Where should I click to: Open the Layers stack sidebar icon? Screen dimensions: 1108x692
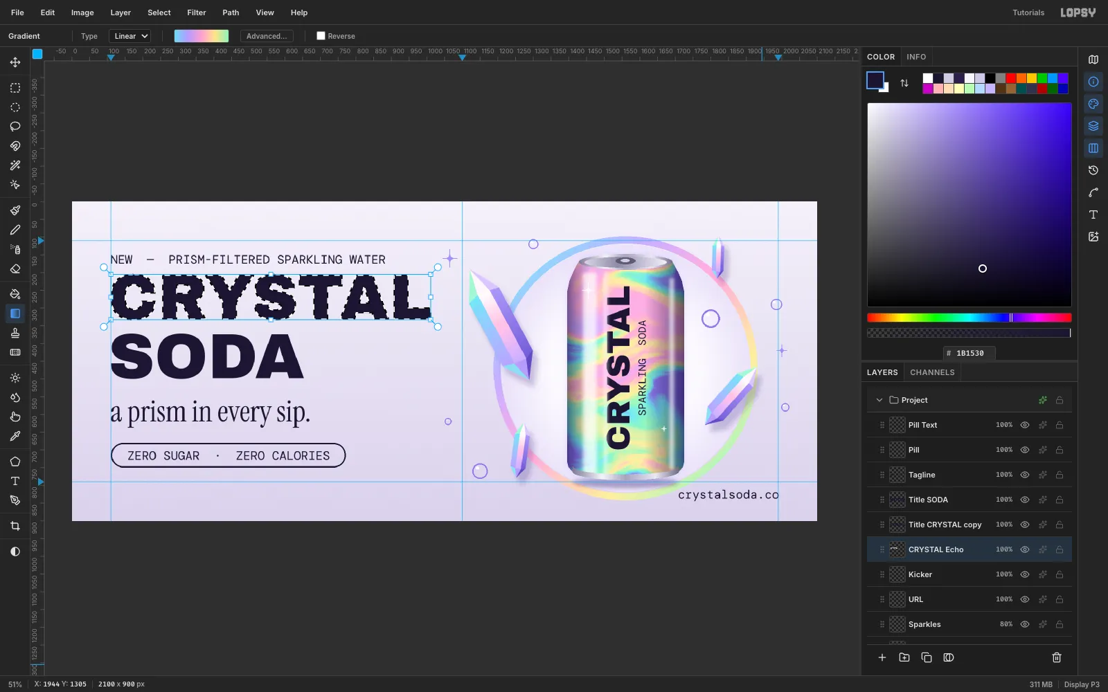[x=1093, y=126]
